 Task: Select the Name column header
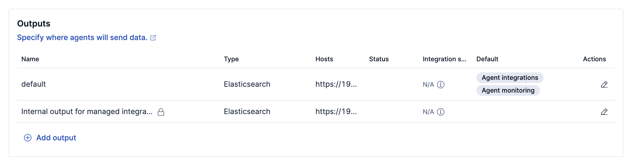[30, 59]
